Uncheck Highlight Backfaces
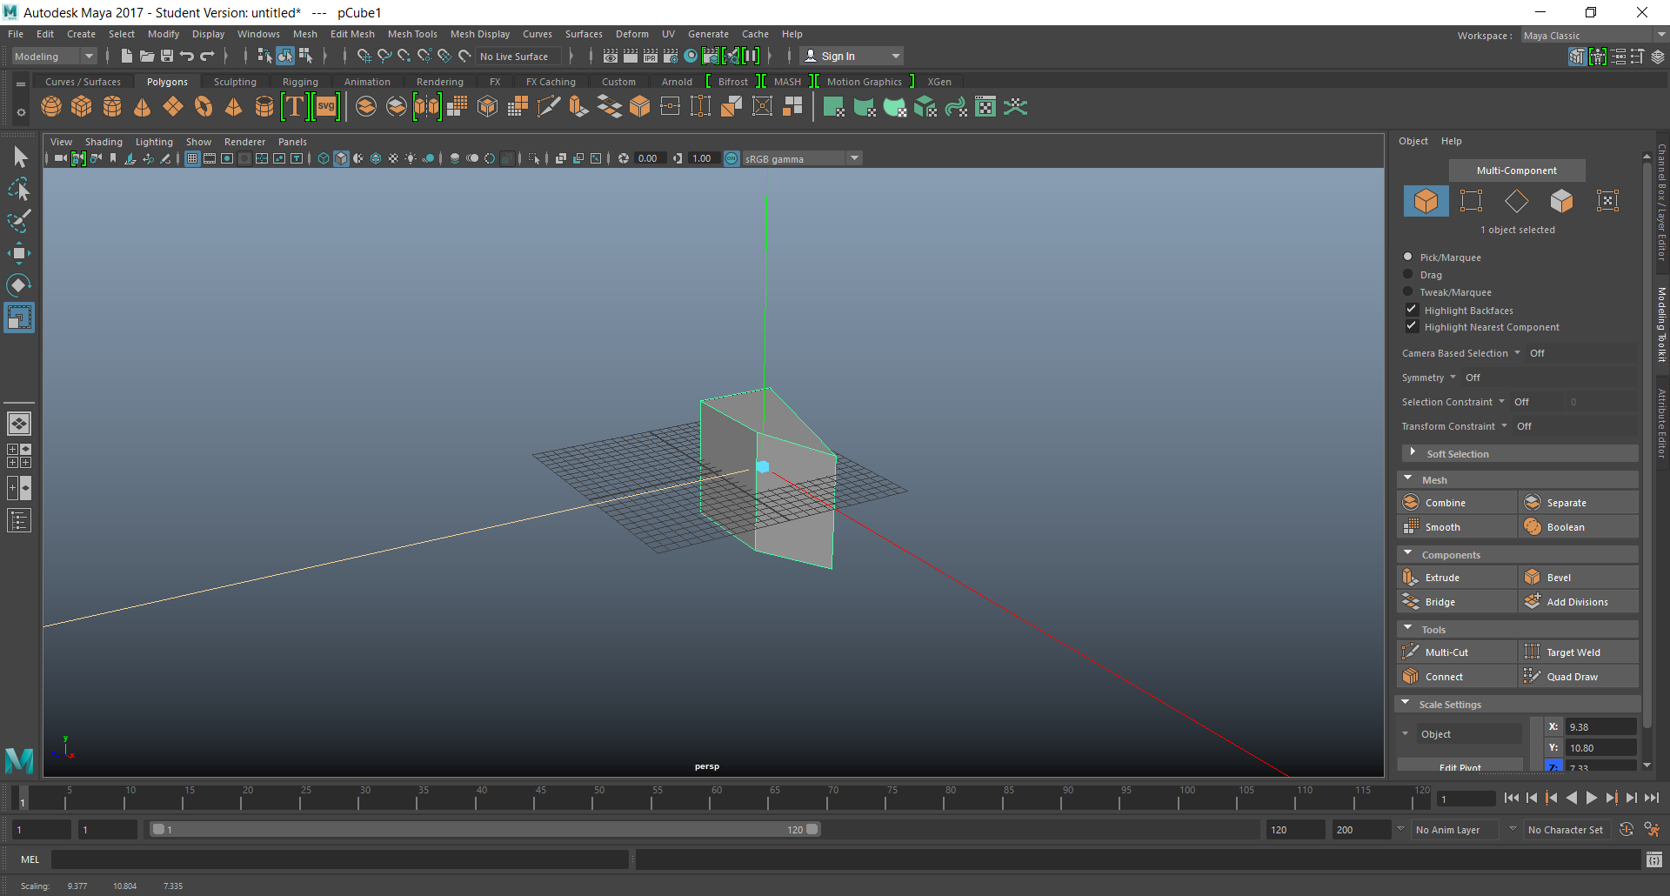The width and height of the screenshot is (1670, 896). pyautogui.click(x=1412, y=310)
